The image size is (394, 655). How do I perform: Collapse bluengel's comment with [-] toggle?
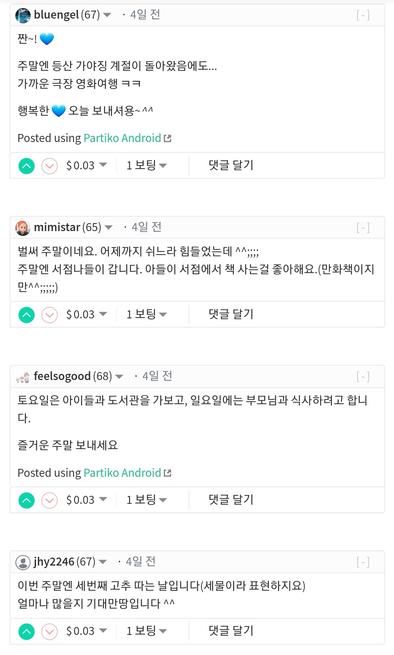point(363,15)
